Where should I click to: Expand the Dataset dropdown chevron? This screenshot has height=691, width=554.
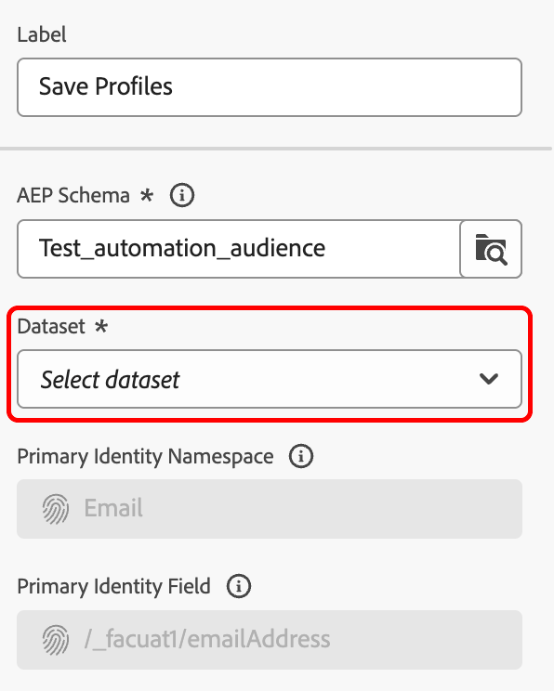489,379
